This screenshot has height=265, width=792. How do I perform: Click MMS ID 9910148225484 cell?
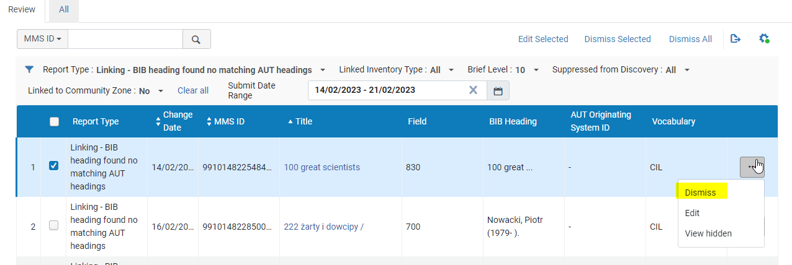(237, 167)
